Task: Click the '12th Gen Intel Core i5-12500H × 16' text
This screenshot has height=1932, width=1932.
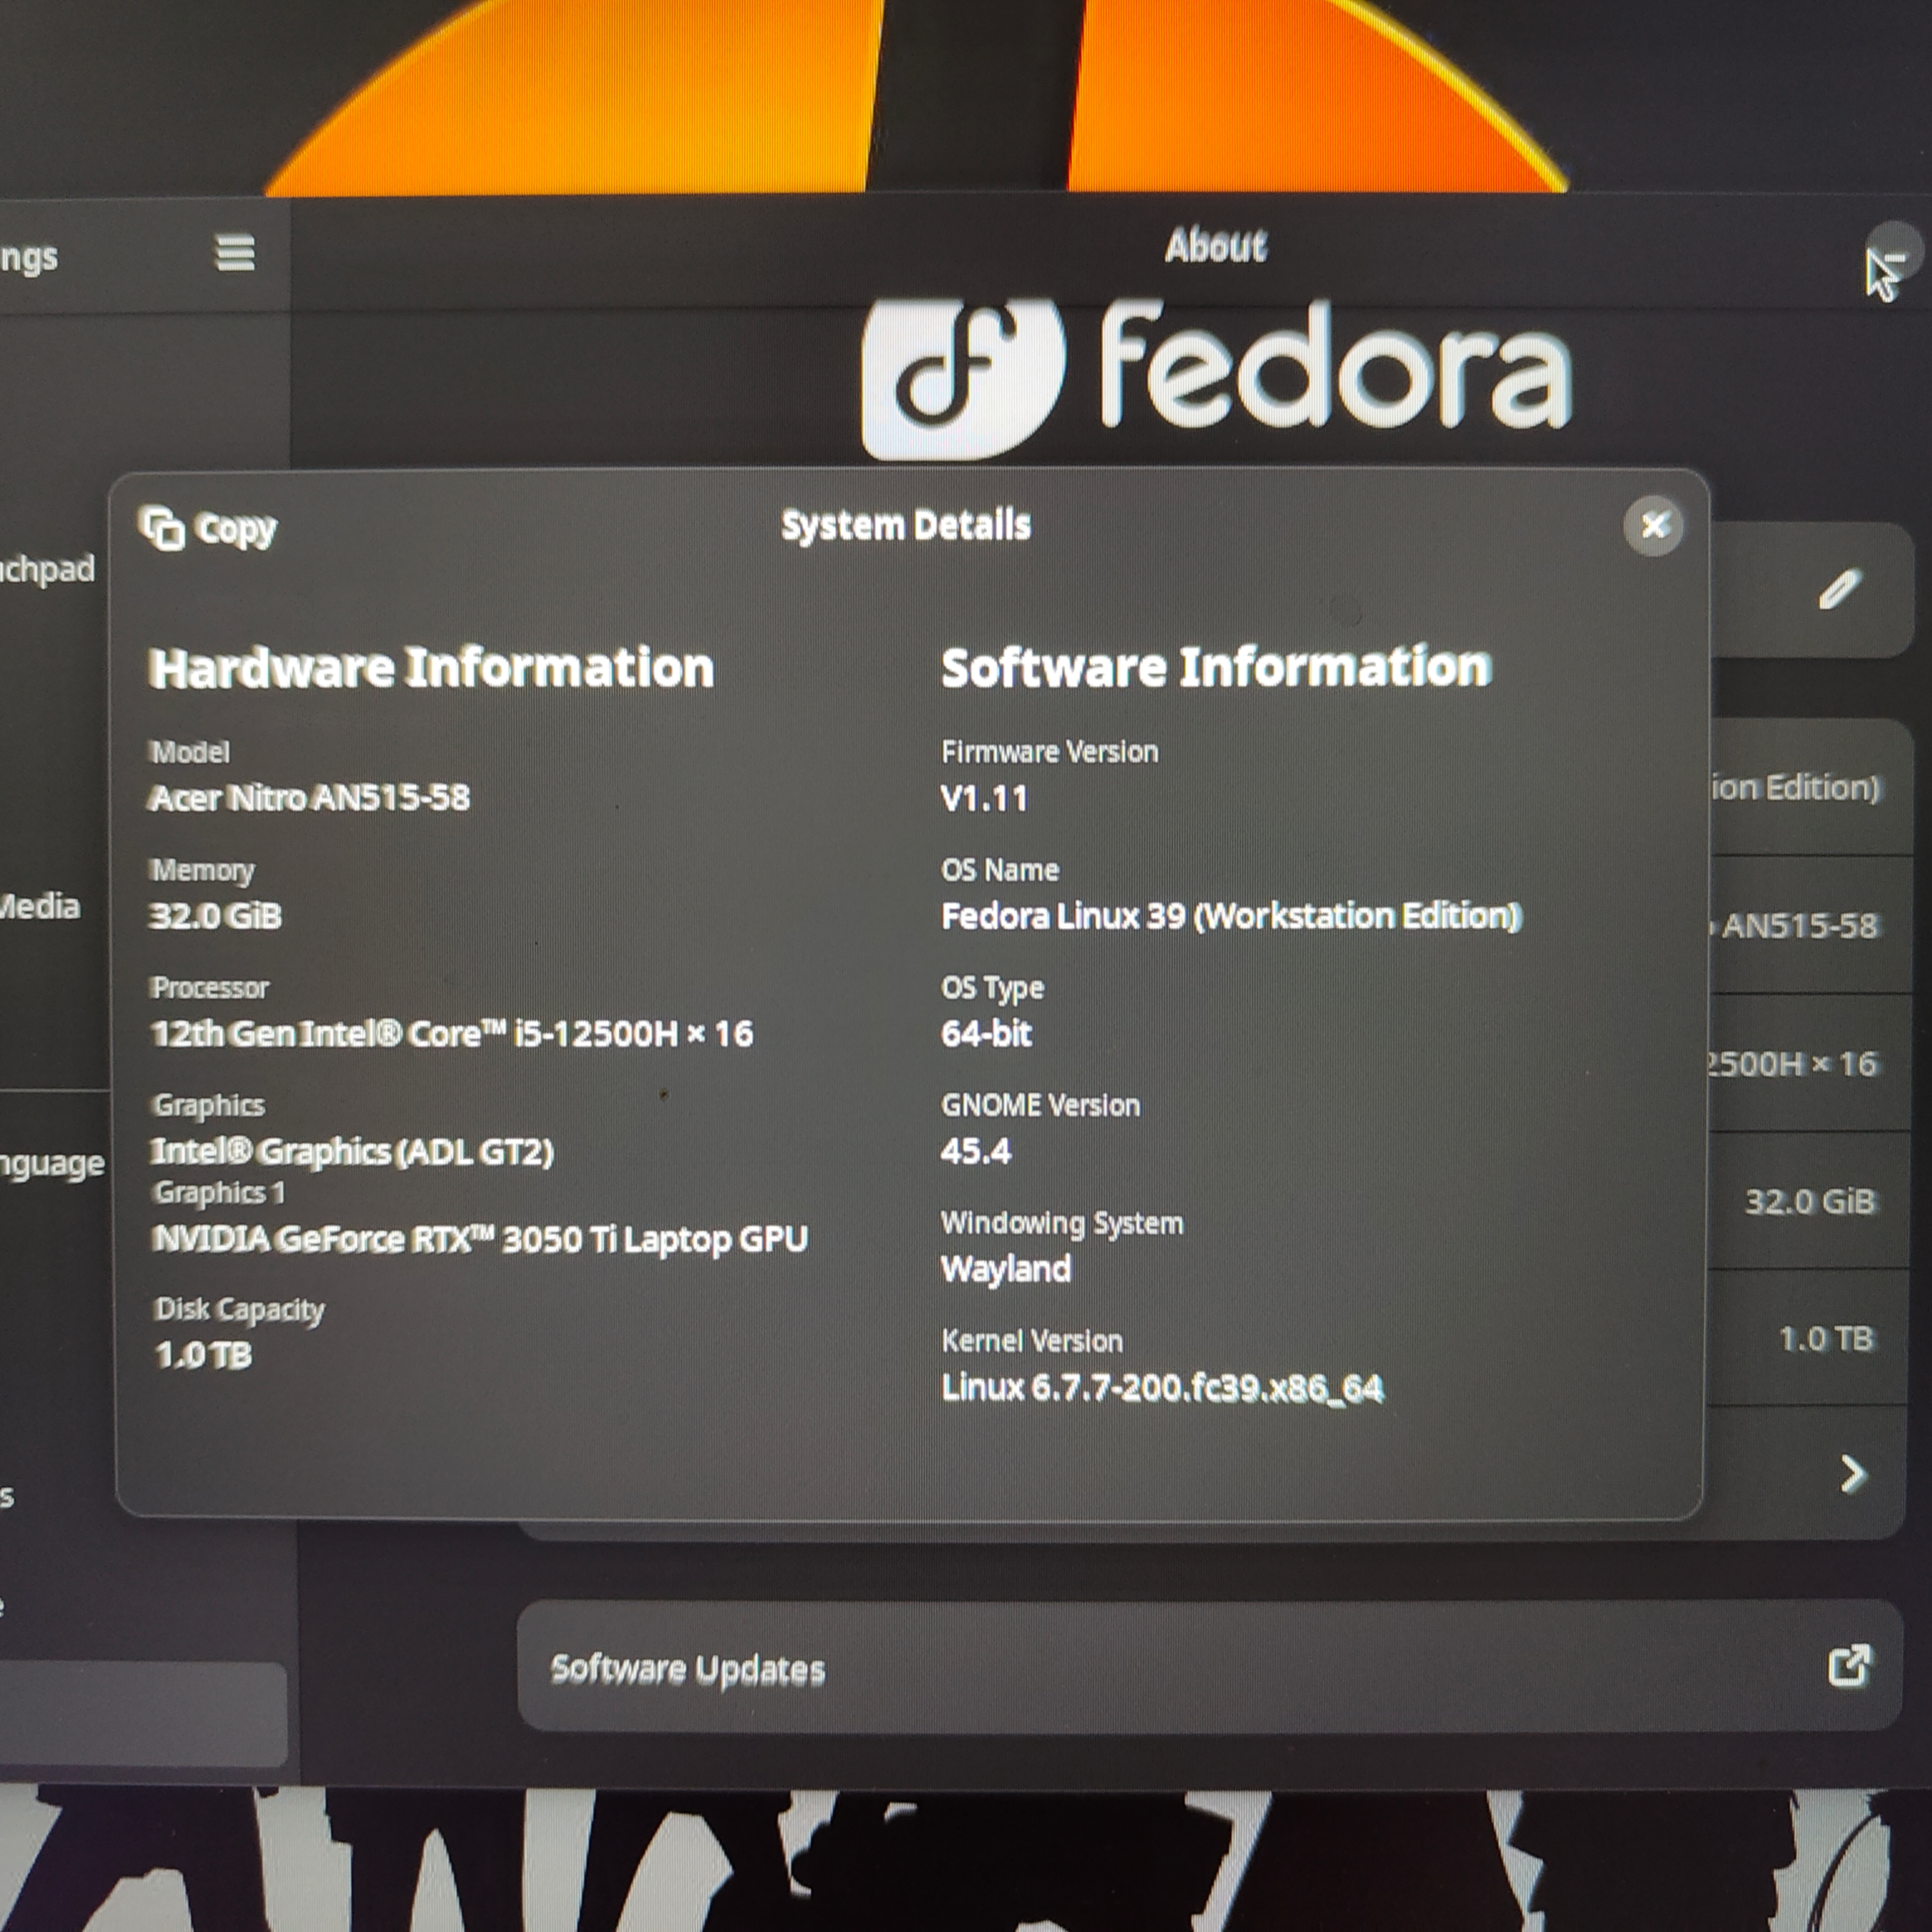Action: 451,1033
